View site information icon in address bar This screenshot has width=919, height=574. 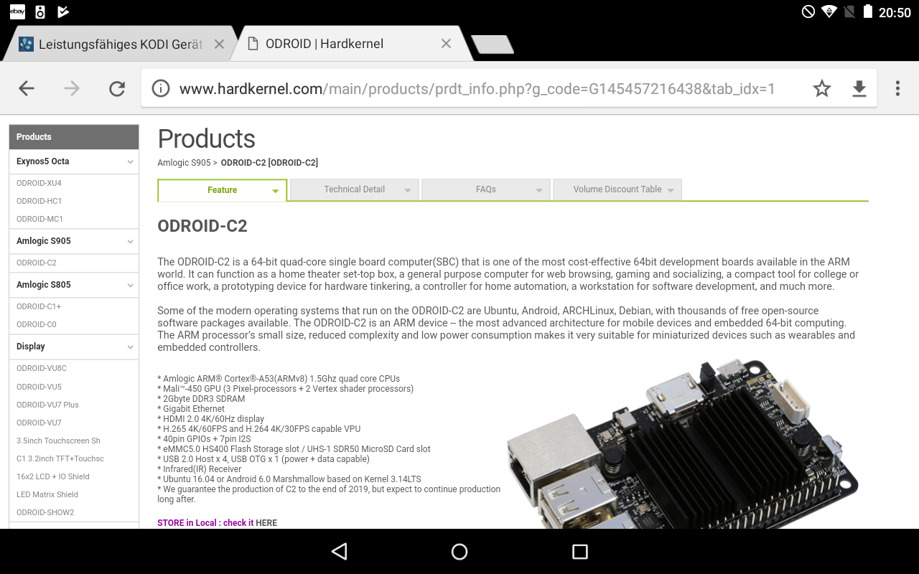tap(161, 88)
